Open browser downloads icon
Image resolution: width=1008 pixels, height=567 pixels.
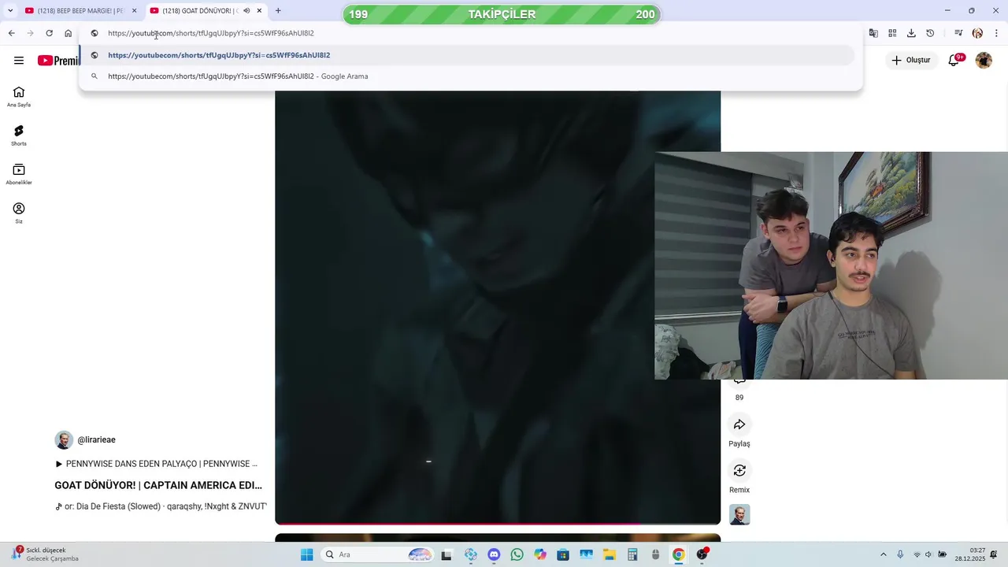(x=911, y=33)
